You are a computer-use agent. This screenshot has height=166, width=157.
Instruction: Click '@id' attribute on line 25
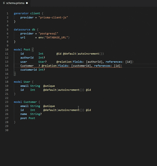[x=88, y=110]
